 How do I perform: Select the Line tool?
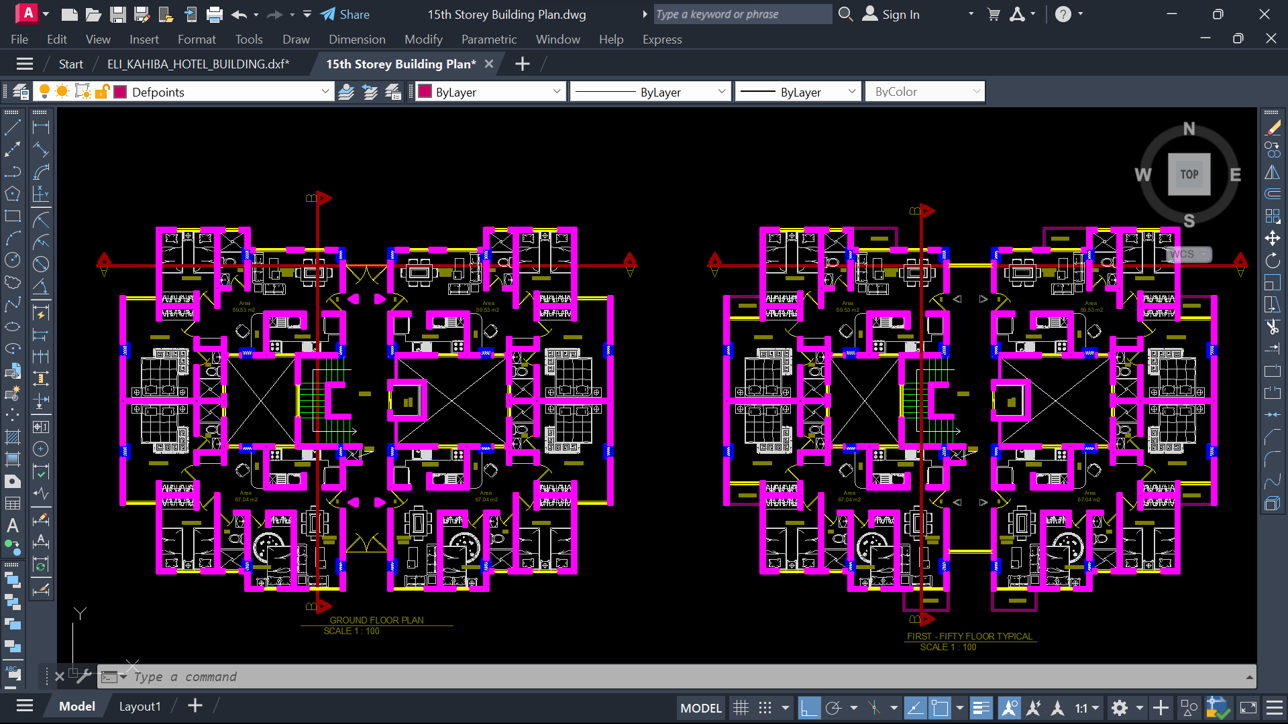12,127
